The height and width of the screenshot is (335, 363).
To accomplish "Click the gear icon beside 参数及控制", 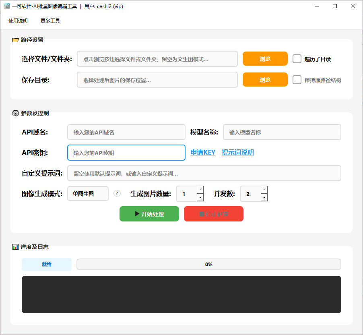I will [x=15, y=113].
